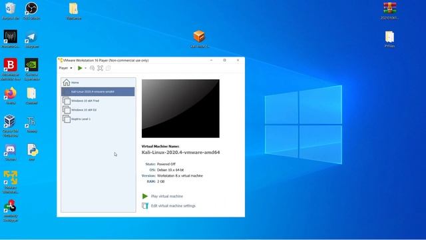The height and width of the screenshot is (240, 426).
Task: Select the WinRAR archive icon on desktop
Action: [x=389, y=11]
